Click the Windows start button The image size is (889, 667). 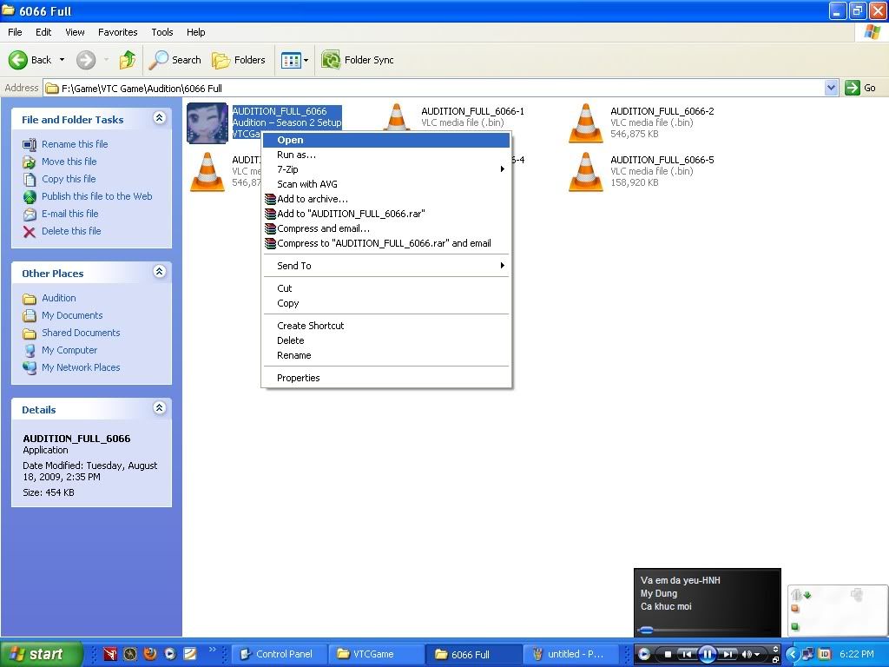(41, 655)
